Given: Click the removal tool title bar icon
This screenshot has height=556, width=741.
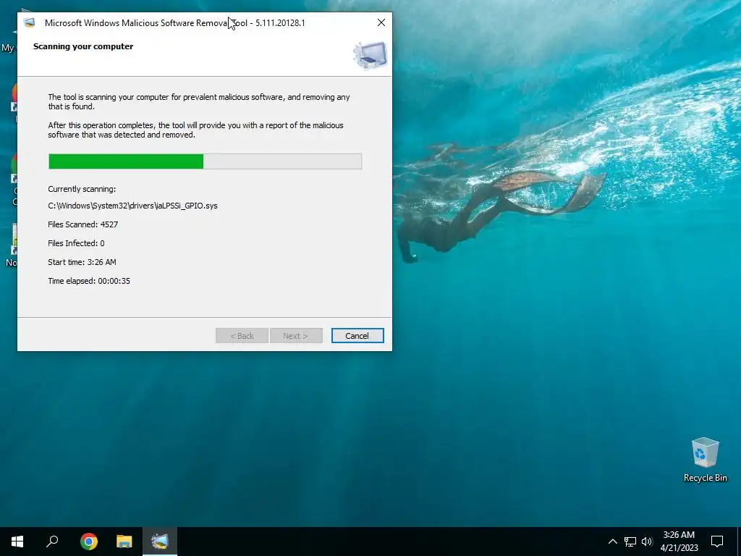Looking at the screenshot, I should (29, 22).
